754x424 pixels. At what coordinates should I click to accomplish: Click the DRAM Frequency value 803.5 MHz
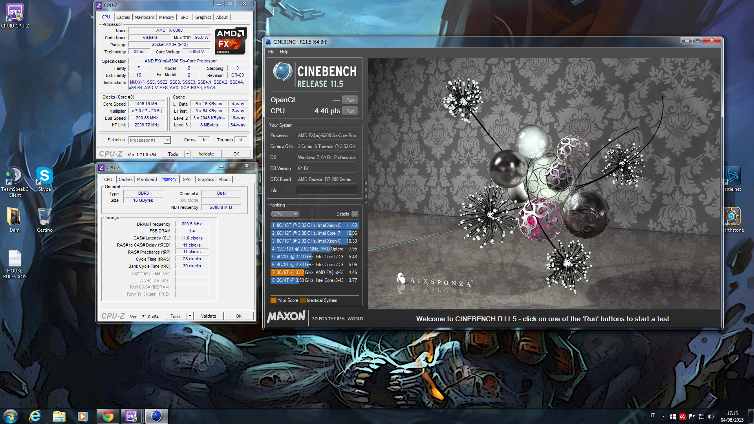[x=192, y=224]
